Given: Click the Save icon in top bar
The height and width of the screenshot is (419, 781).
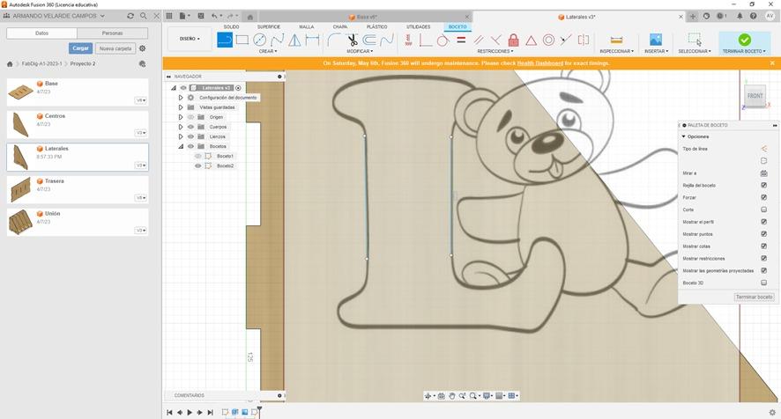Looking at the screenshot, I should click(201, 16).
